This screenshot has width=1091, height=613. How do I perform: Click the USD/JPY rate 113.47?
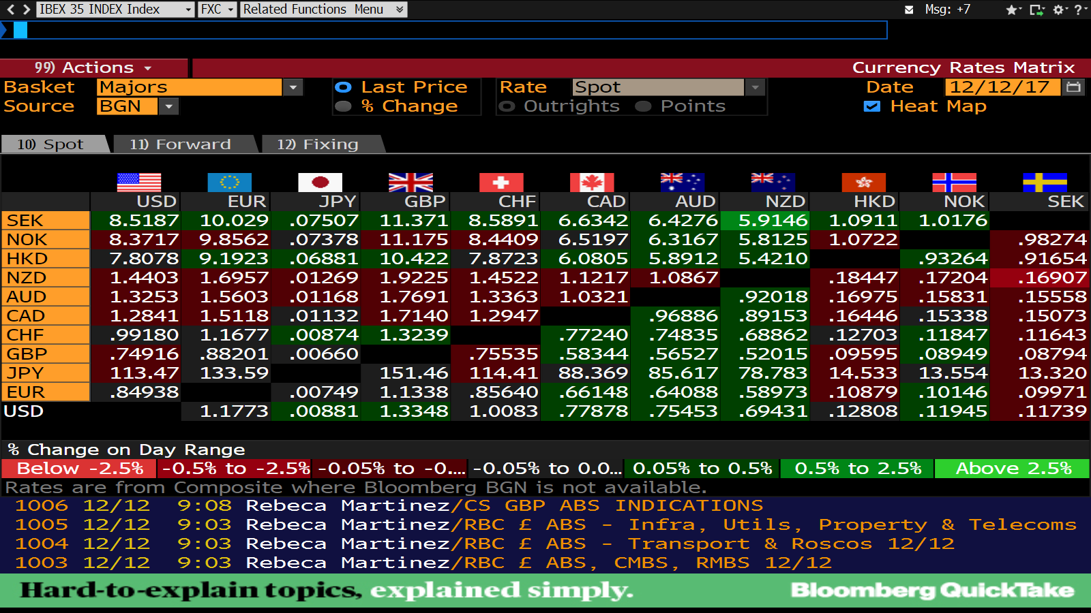(135, 373)
